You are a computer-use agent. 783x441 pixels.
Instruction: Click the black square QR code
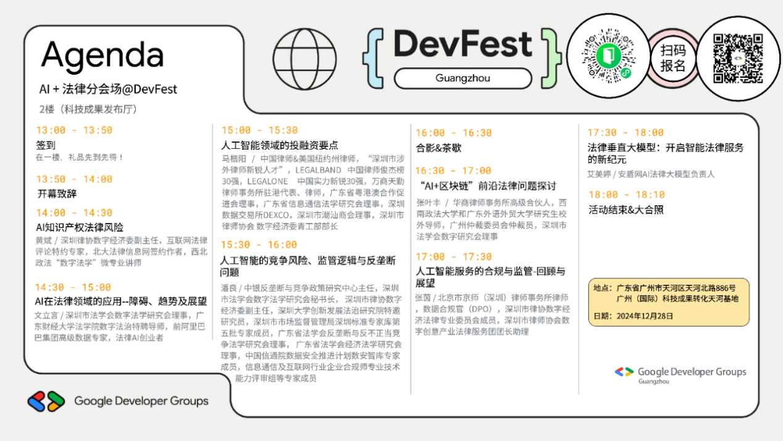[737, 58]
